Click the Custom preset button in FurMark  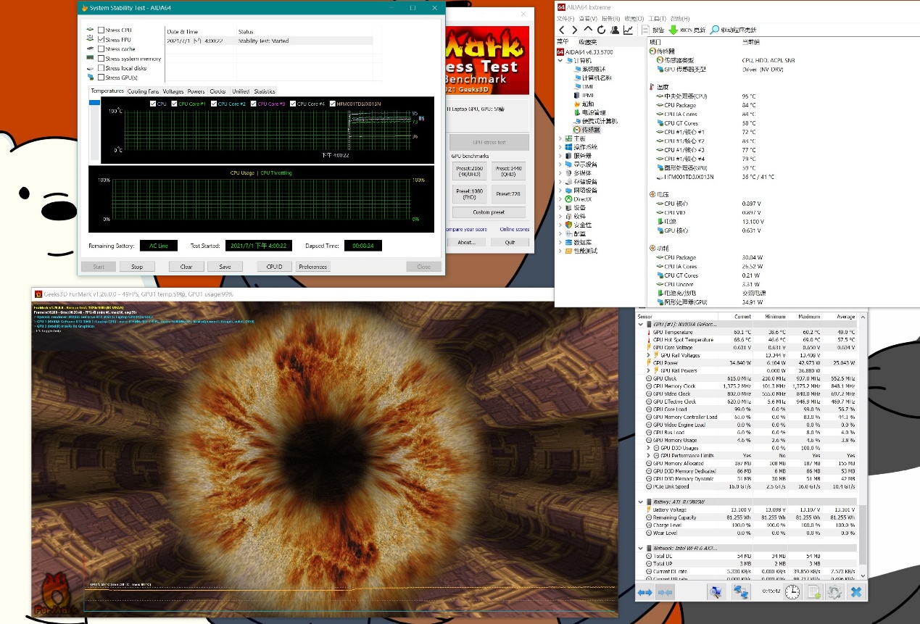(488, 212)
